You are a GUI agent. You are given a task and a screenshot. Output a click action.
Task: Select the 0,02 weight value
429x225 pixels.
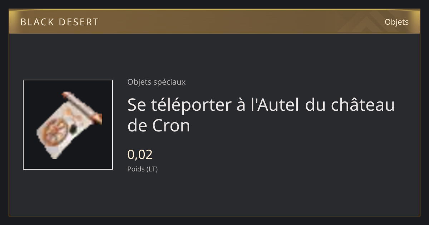pos(140,154)
